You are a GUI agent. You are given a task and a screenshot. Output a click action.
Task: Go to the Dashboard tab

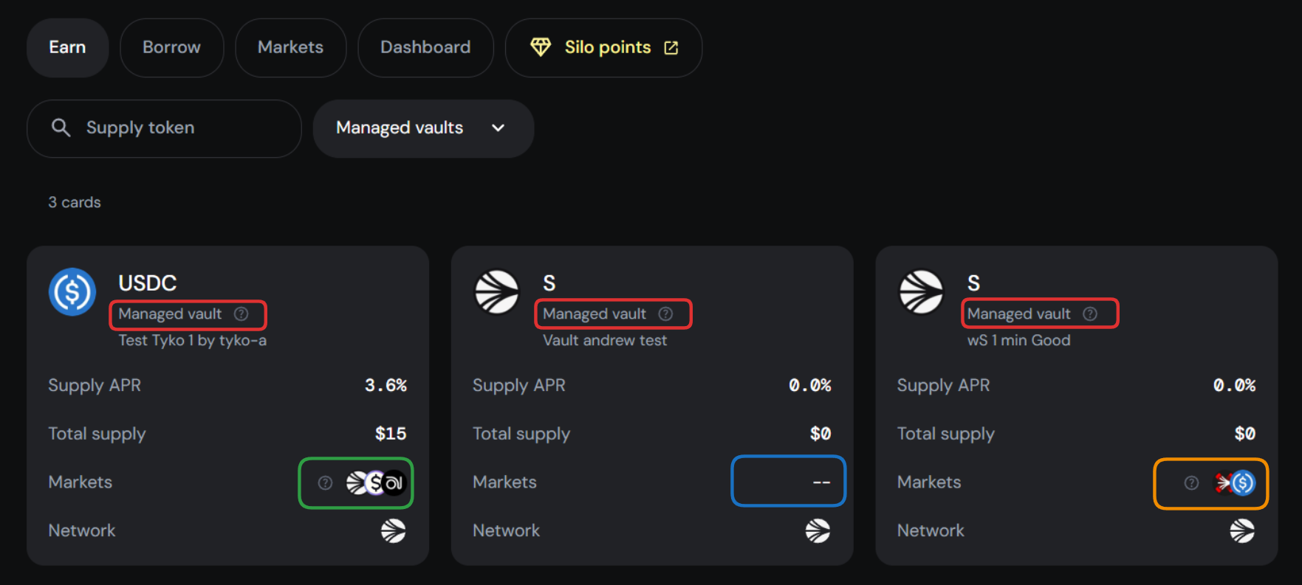coord(425,48)
